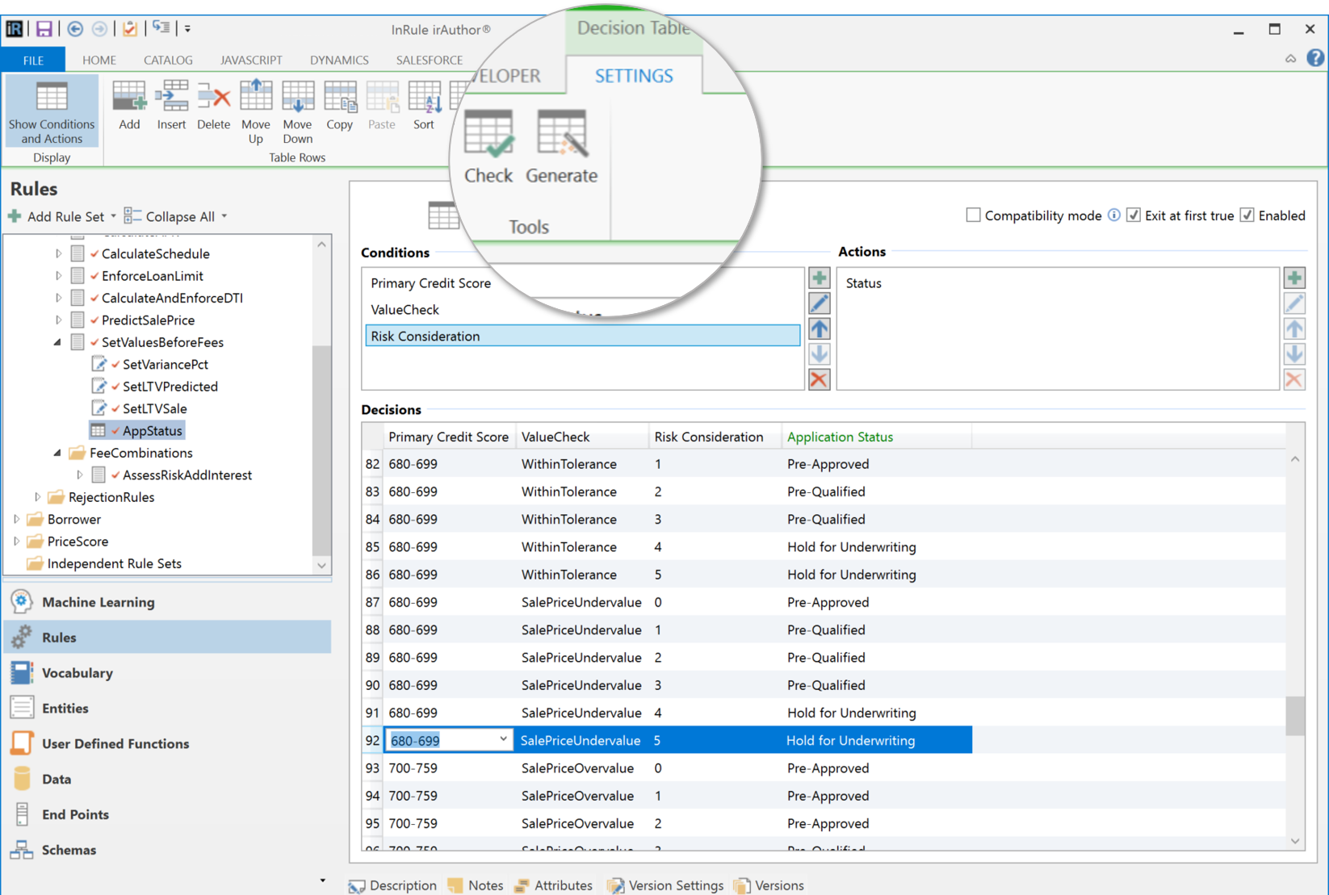The height and width of the screenshot is (895, 1329).
Task: Add a new condition with green plus
Action: point(819,278)
